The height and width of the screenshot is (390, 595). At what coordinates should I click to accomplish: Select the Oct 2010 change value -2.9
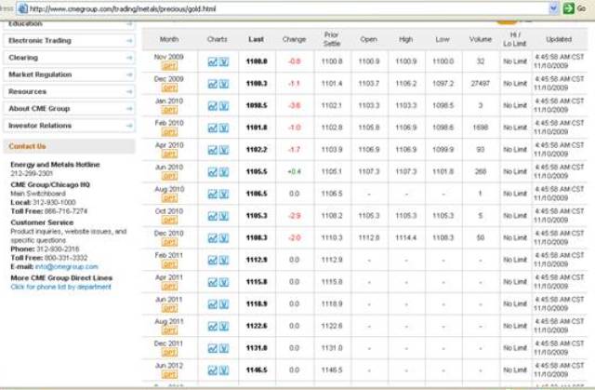click(x=295, y=216)
